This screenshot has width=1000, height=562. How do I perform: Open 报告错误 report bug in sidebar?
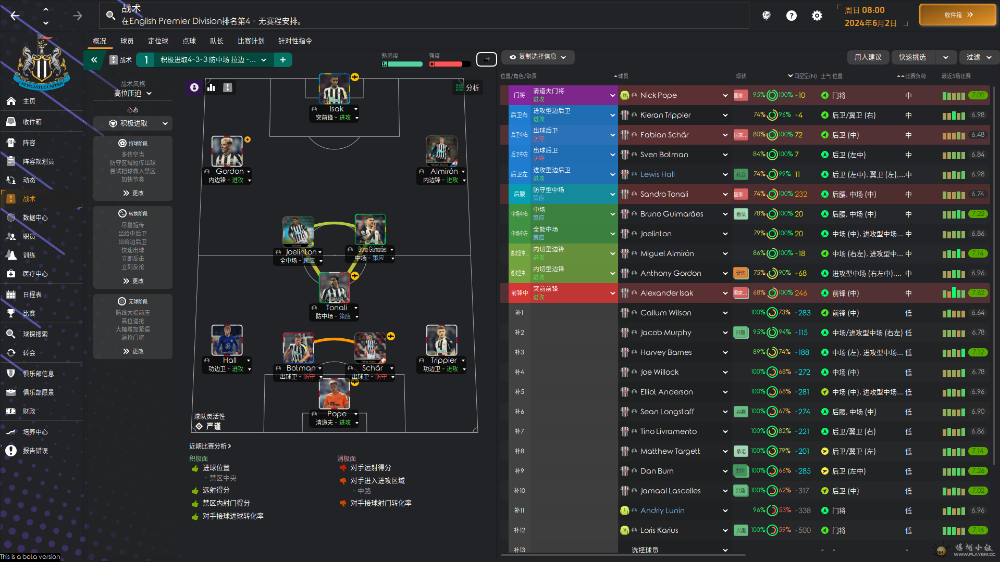tap(35, 451)
